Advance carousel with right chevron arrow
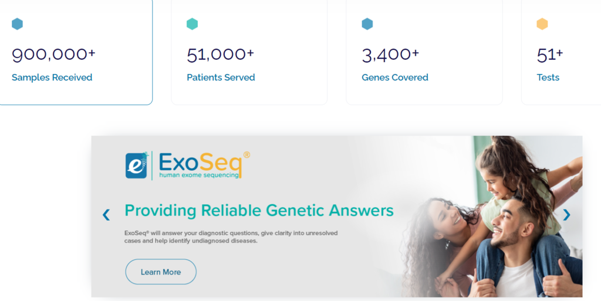 [566, 214]
